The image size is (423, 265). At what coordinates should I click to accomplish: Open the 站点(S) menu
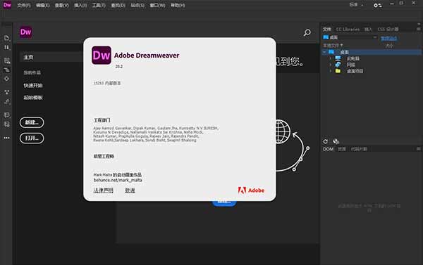click(137, 5)
